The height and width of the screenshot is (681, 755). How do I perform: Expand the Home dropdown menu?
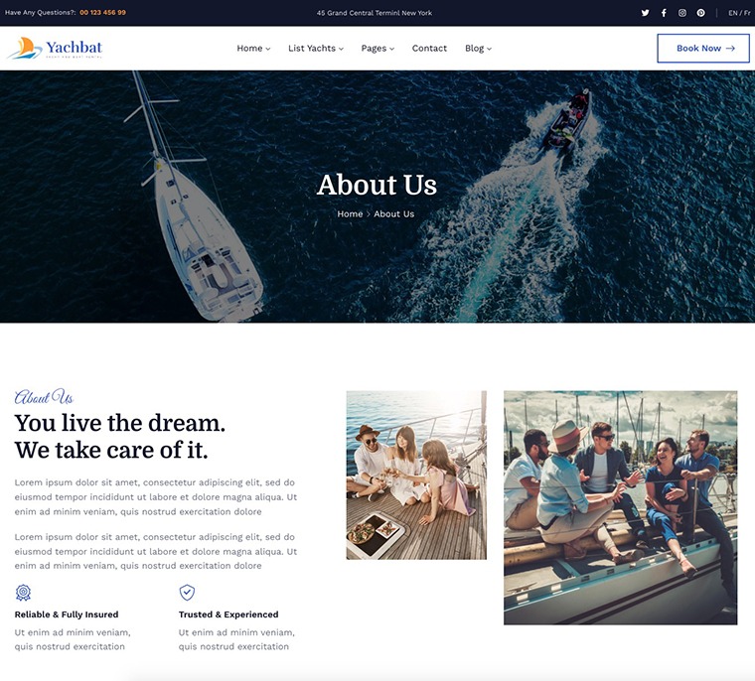click(x=253, y=49)
